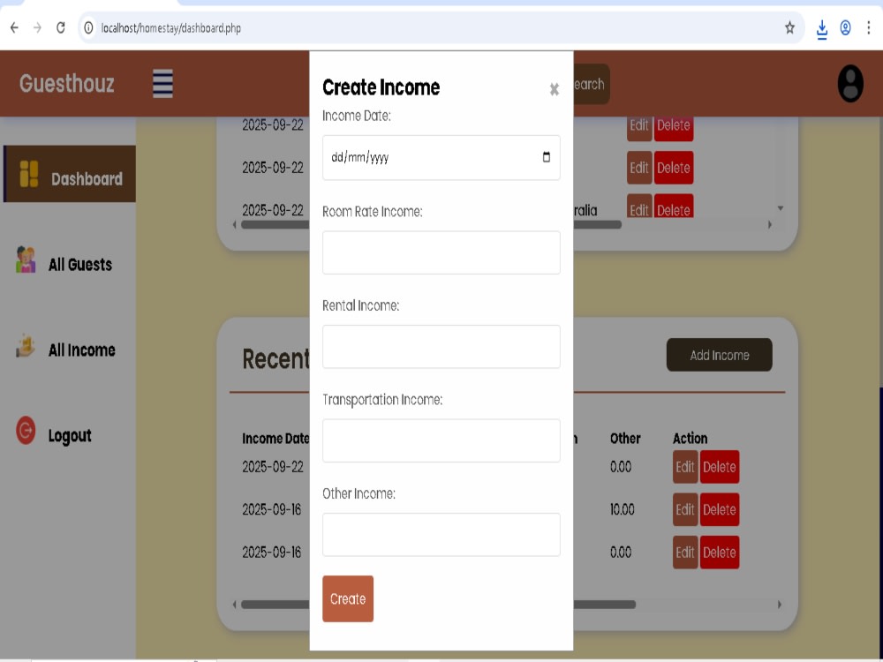Toggle the hamburger sidebar menu icon
This screenshot has height=662, width=883.
pos(162,84)
